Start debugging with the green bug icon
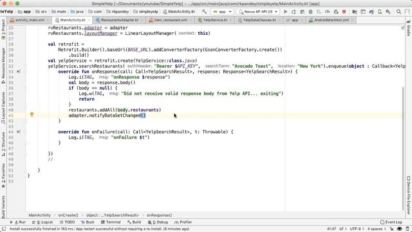 [x=310, y=12]
